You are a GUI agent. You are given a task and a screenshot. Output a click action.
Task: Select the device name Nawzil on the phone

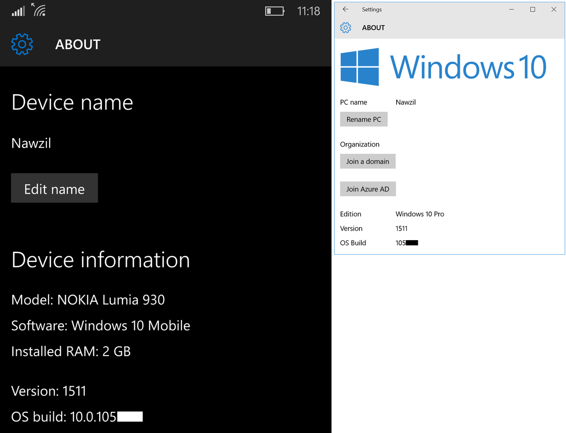pyautogui.click(x=31, y=143)
